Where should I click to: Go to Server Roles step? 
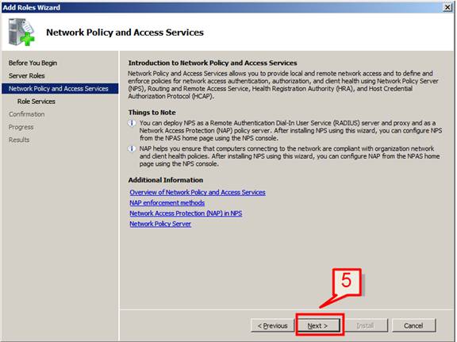(26, 76)
